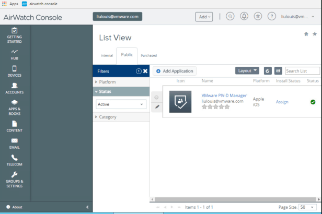Click scrollbar left arrow
This screenshot has height=214, width=322.
pyautogui.click(x=152, y=199)
